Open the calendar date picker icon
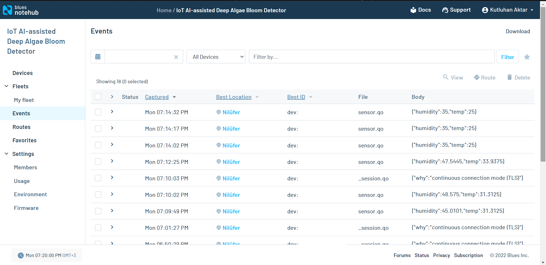 point(98,57)
